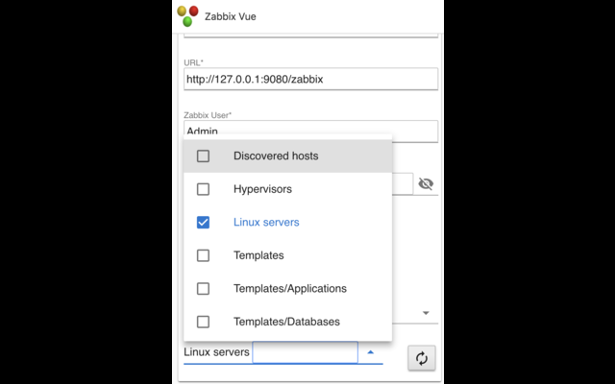
Task: Check the Discovered hosts checkbox
Action: [203, 156]
